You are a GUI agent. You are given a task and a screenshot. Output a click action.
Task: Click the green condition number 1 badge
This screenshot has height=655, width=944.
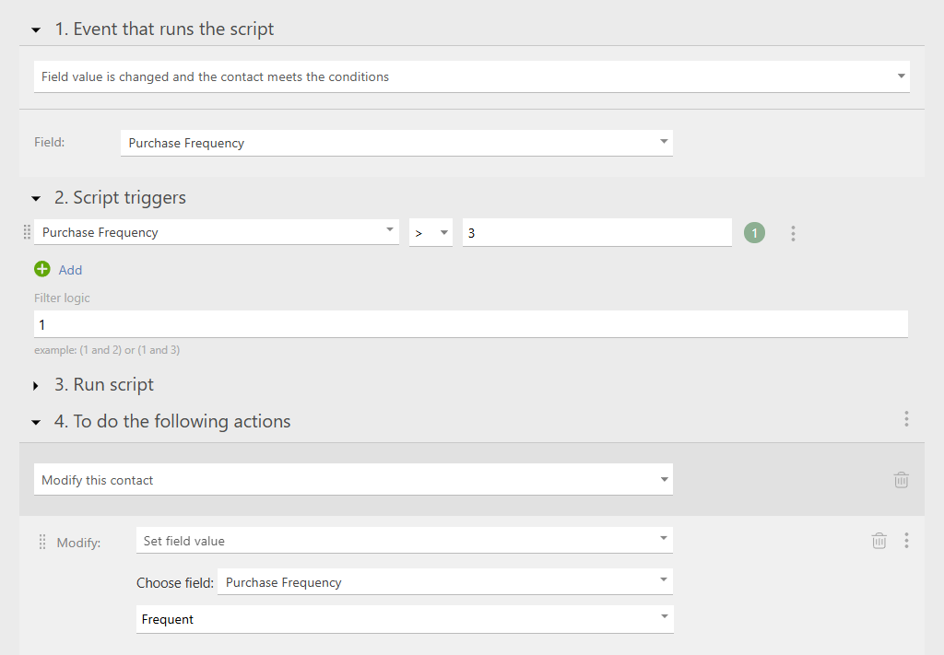click(x=754, y=233)
